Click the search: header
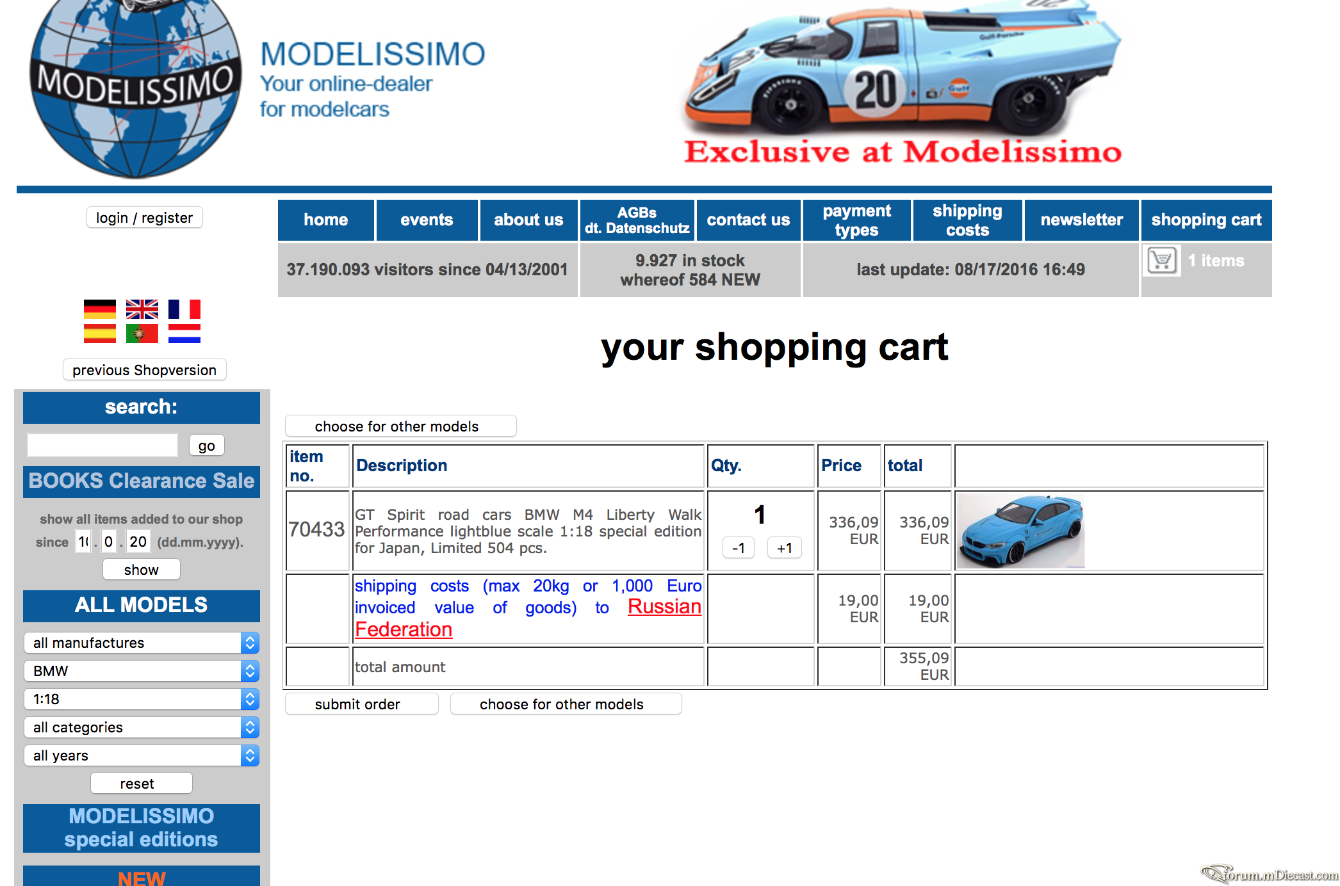 pyautogui.click(x=142, y=407)
